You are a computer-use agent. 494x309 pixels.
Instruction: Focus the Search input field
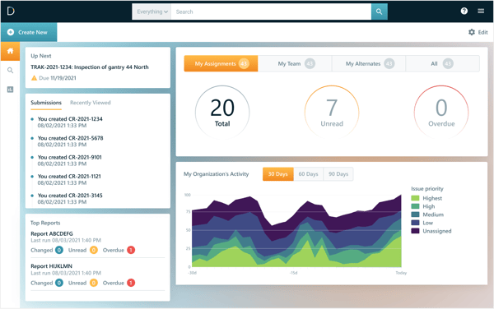pyautogui.click(x=271, y=12)
